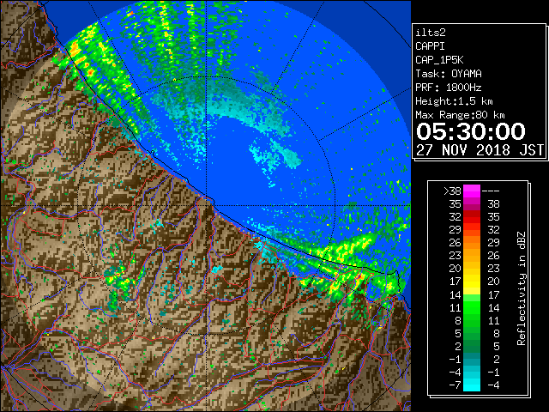Click the '27 NOV 2018 JST' date
This screenshot has width=549, height=412.
(x=480, y=150)
